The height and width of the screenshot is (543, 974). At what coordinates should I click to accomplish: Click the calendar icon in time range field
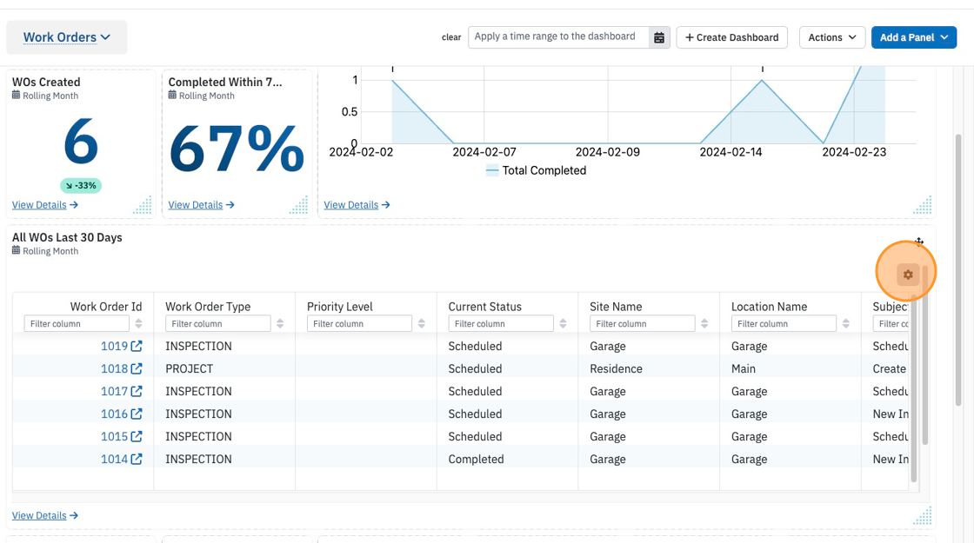pyautogui.click(x=659, y=37)
